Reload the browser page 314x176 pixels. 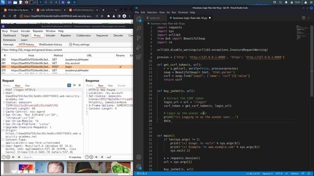15,16
